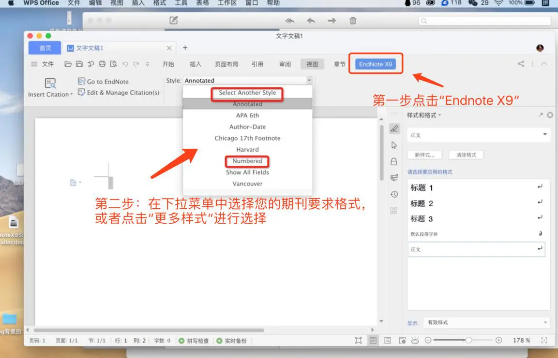Click the 清除格式 button
This screenshot has height=358, width=558.
(466, 155)
